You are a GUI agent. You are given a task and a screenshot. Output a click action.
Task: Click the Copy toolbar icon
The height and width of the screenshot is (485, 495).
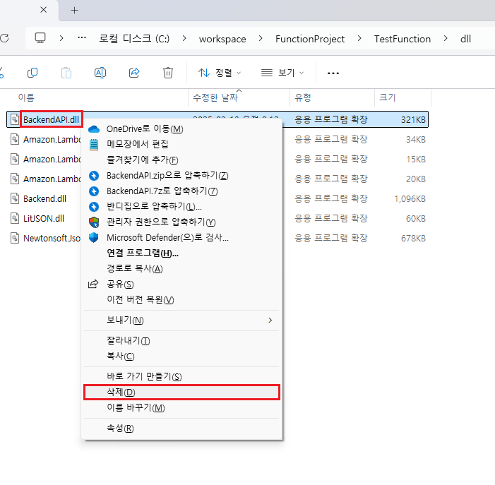[x=32, y=73]
